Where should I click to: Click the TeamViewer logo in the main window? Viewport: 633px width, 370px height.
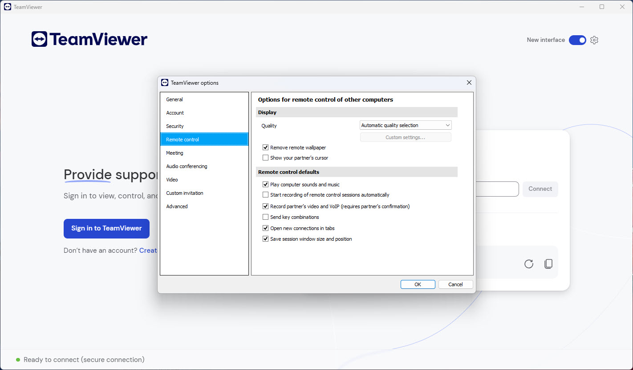point(89,39)
